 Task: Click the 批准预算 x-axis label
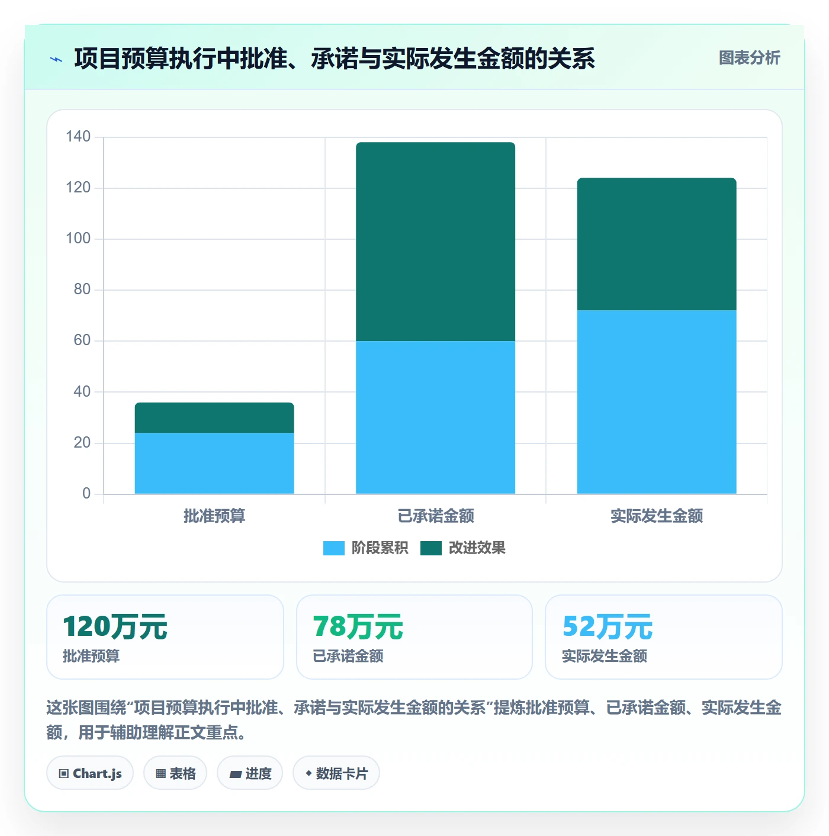(214, 516)
